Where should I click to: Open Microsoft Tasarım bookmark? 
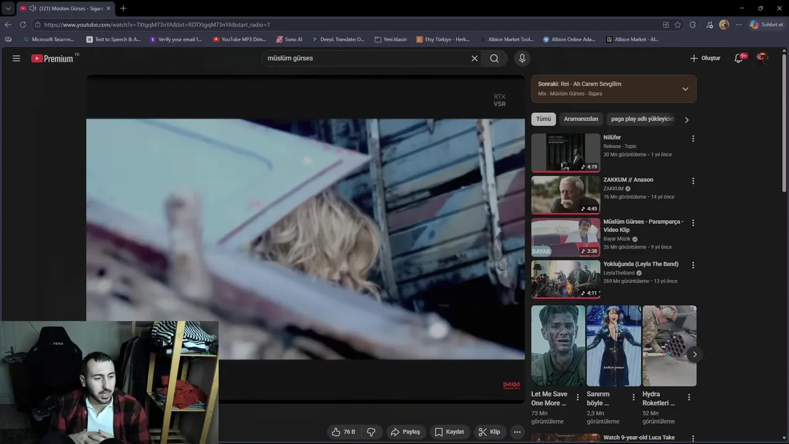(49, 39)
